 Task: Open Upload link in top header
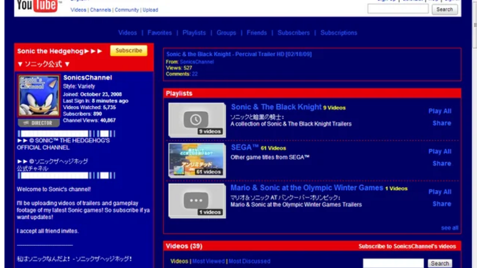151,10
